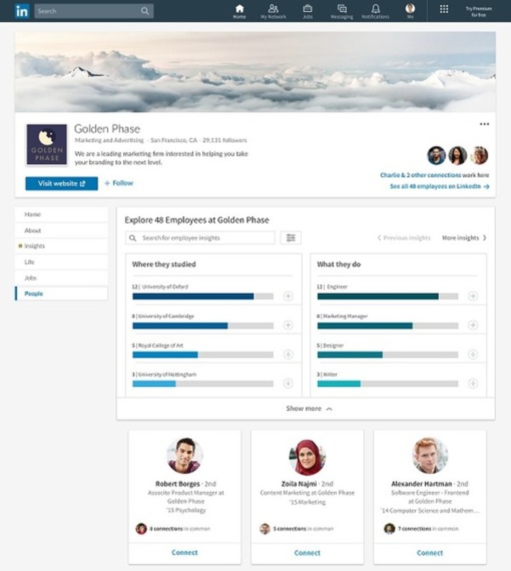Add University of Oxford filter plus icon
The height and width of the screenshot is (571, 511).
[x=288, y=296]
